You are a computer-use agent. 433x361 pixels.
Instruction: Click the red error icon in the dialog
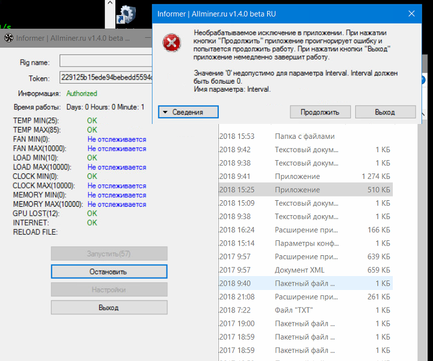coord(172,43)
